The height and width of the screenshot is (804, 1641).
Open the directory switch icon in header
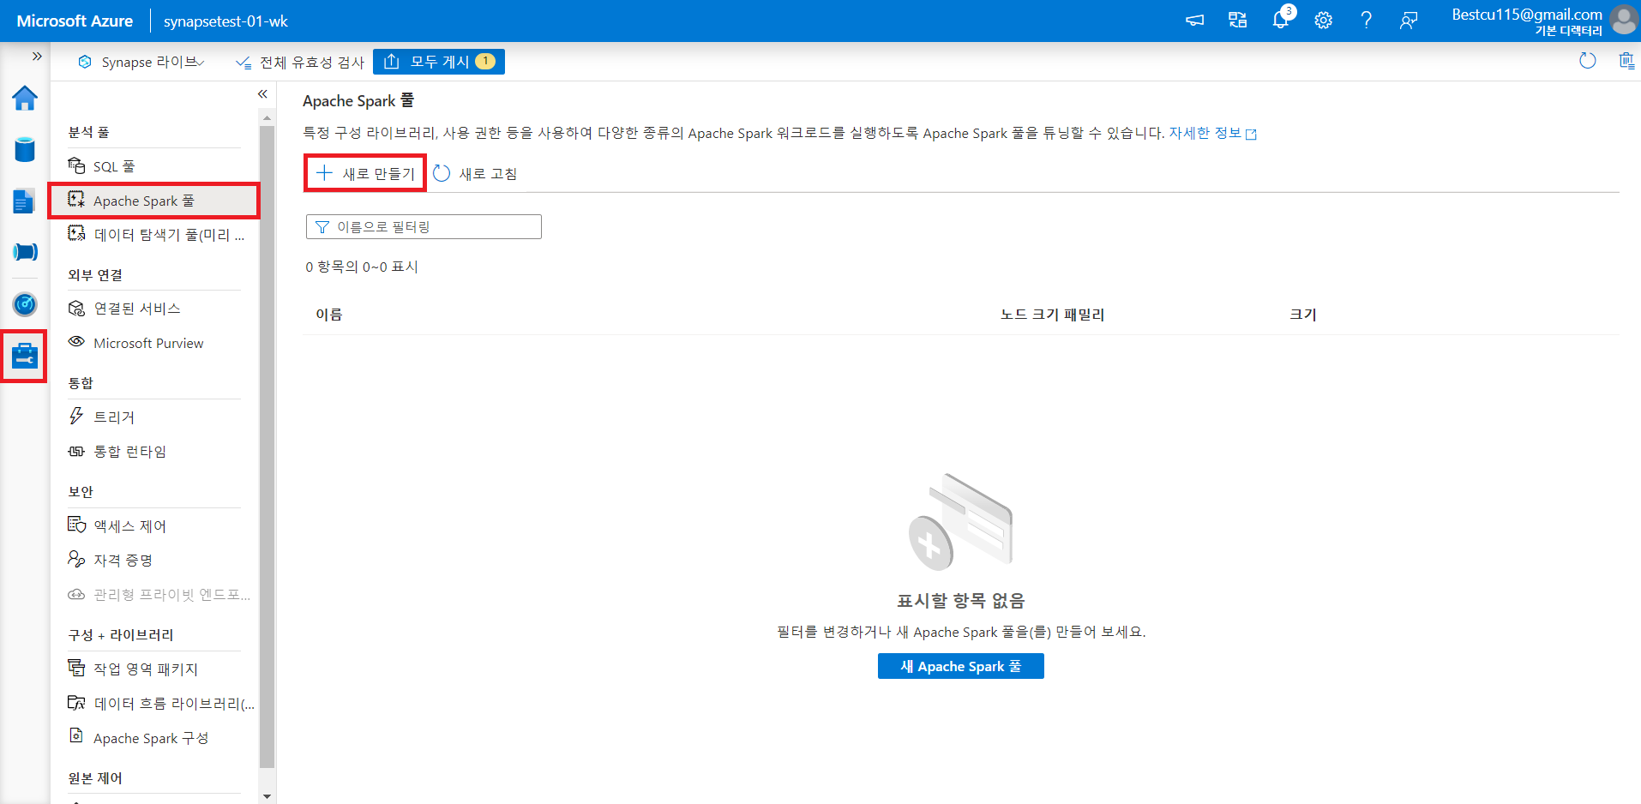click(1237, 21)
